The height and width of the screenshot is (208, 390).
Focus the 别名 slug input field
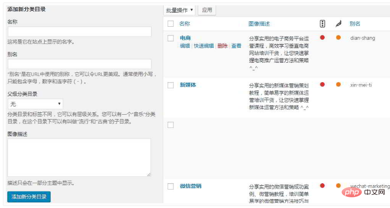coord(79,64)
